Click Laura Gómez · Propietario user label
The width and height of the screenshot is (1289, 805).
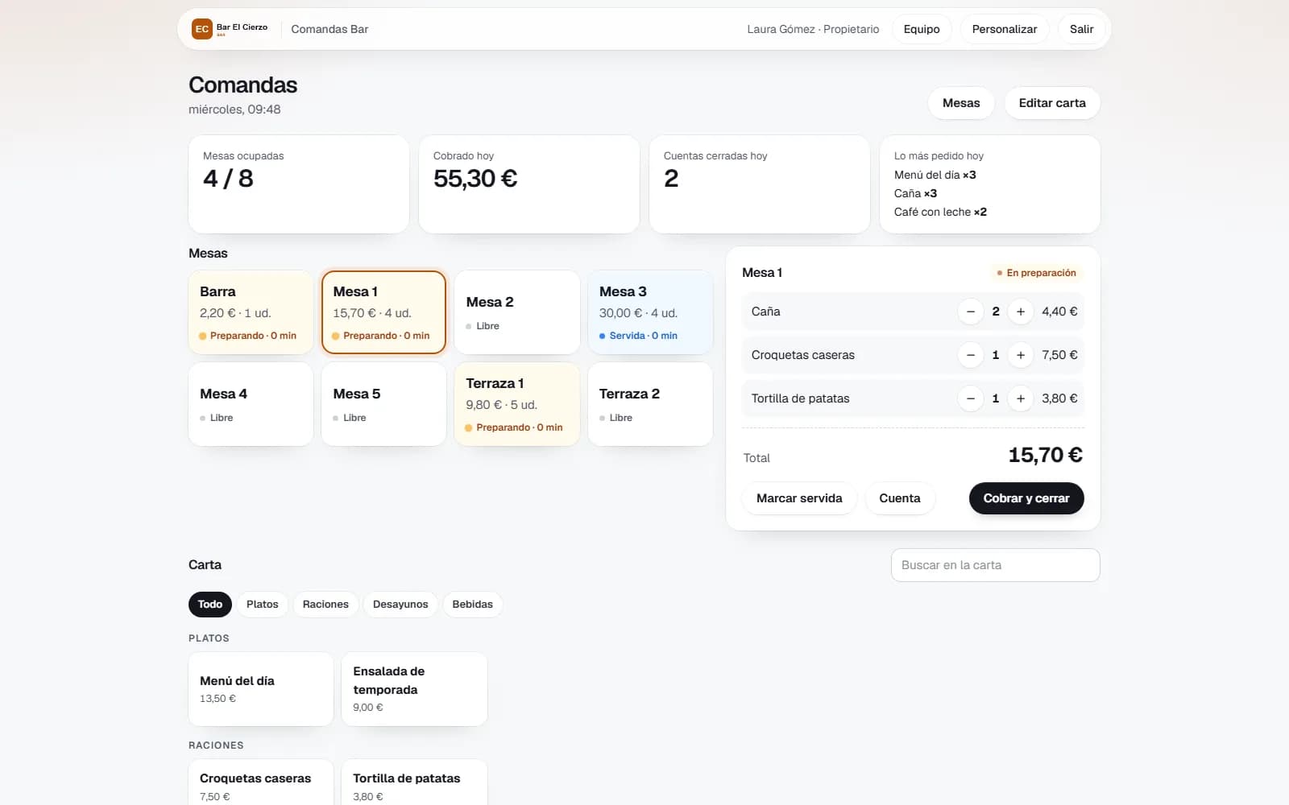click(813, 29)
